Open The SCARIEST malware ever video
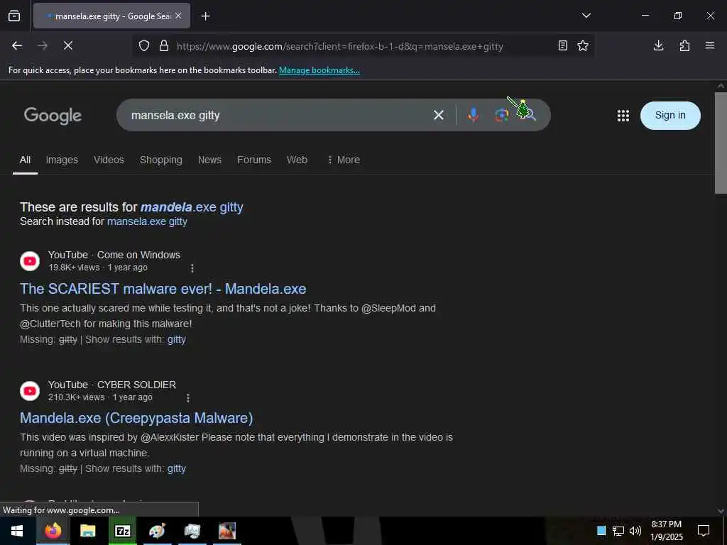The height and width of the screenshot is (545, 727). pyautogui.click(x=163, y=289)
